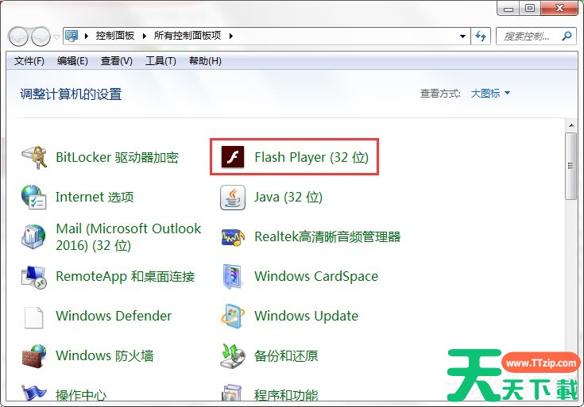
Task: Open the Windows CardSpace icon
Action: [x=233, y=276]
